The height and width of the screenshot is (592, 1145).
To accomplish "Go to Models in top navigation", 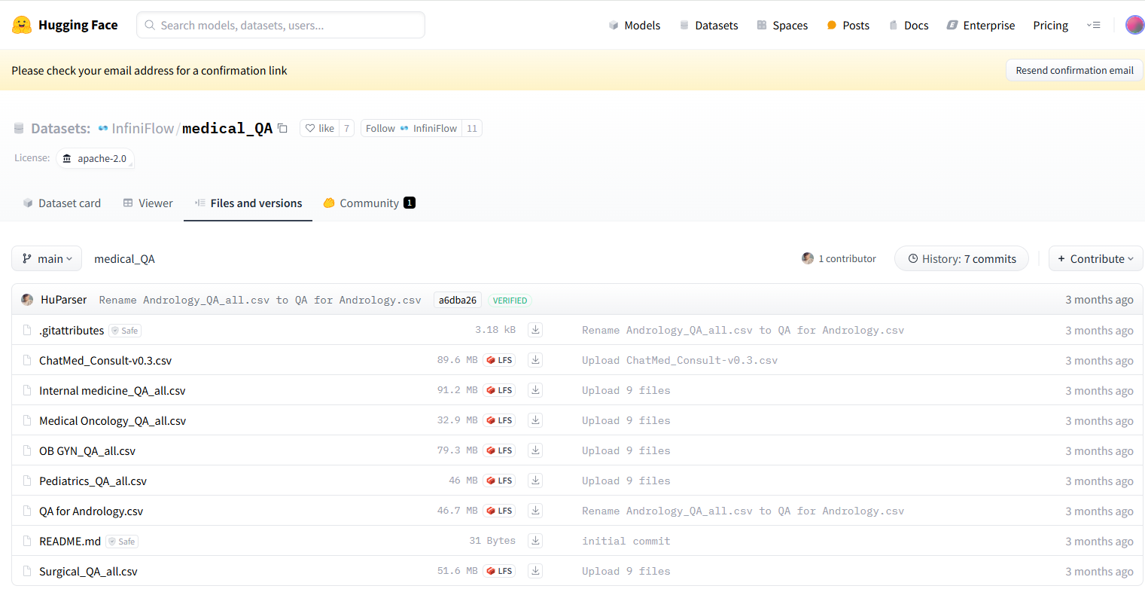I will (635, 26).
